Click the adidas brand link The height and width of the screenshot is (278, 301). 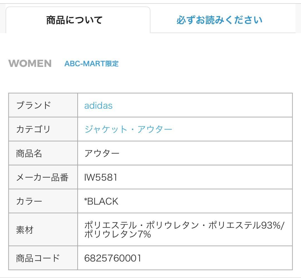click(x=98, y=106)
